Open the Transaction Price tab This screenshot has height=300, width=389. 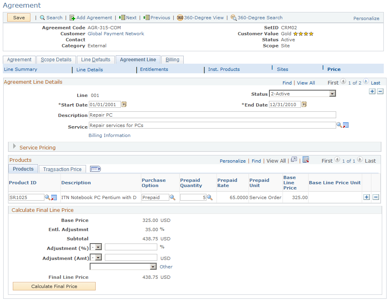(62, 169)
